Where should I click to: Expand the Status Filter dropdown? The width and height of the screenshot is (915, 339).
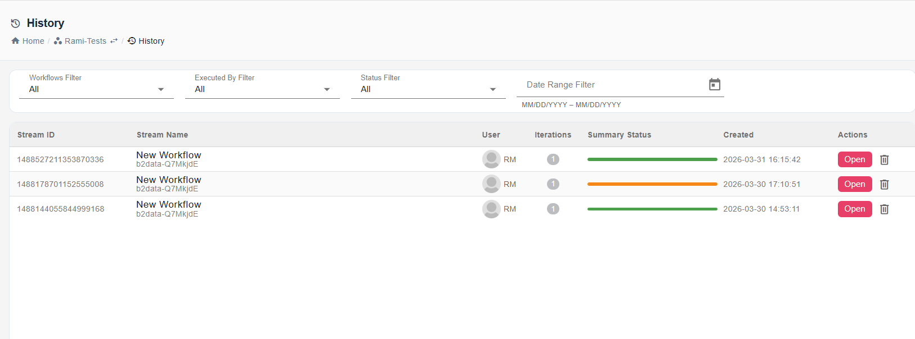(x=428, y=89)
